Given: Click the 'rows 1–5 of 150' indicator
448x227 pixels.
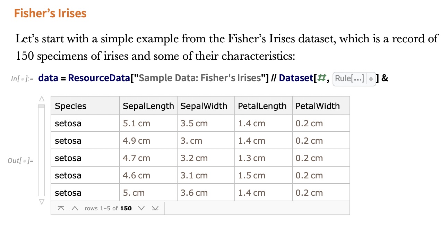Looking at the screenshot, I should point(108,209).
